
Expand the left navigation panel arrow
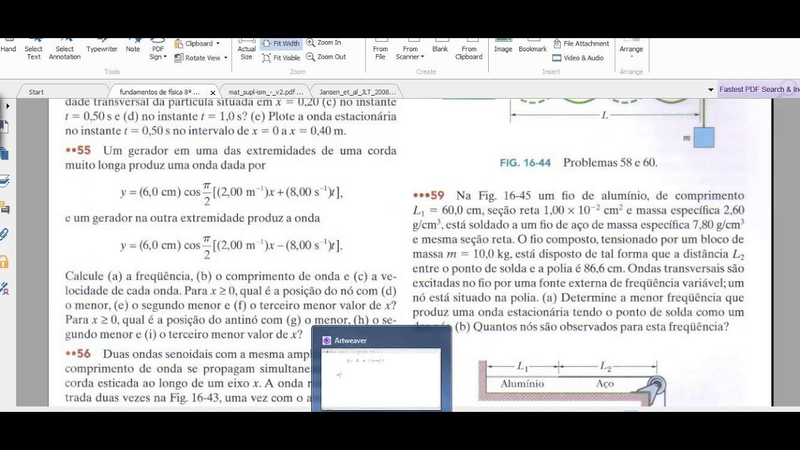[7, 106]
